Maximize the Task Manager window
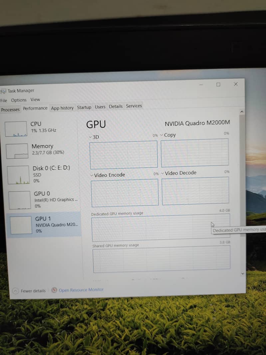The width and height of the screenshot is (266, 355). 218,85
